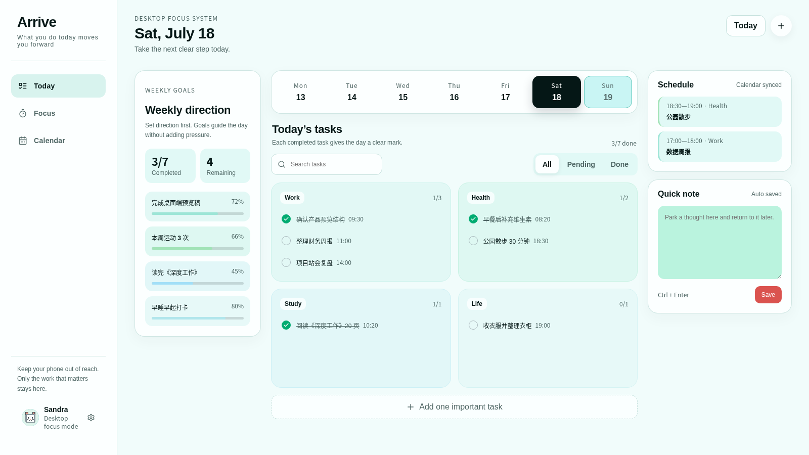Viewport: 809px width, 455px height.
Task: Select Sun 19 in the week strip
Action: point(608,92)
